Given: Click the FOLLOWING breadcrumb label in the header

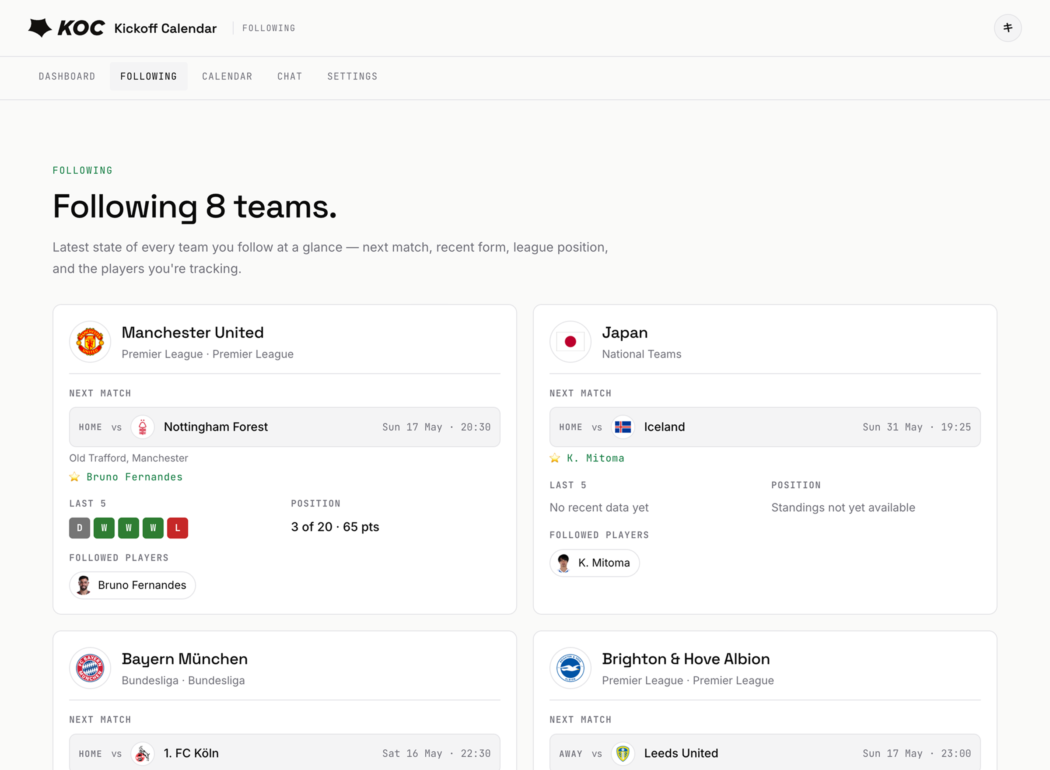Looking at the screenshot, I should click(x=269, y=28).
